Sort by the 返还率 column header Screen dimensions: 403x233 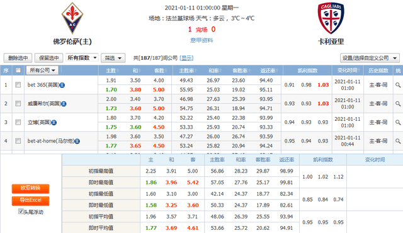tap(269, 71)
